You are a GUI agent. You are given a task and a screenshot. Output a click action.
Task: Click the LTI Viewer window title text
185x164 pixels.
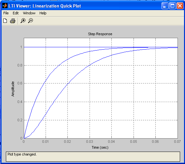click(x=45, y=6)
